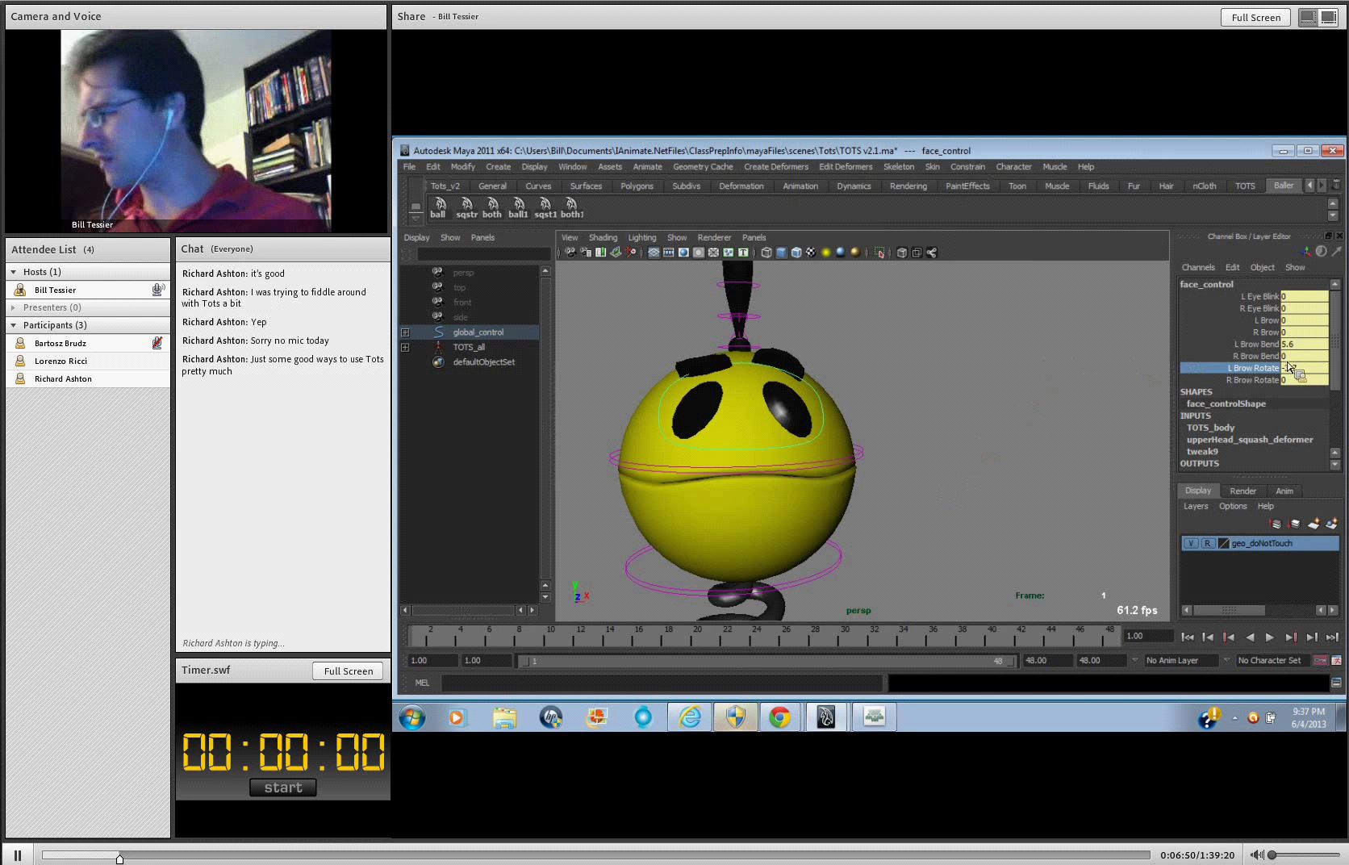The image size is (1349, 865).
Task: Enable wireframe display cube icon
Action: (766, 253)
